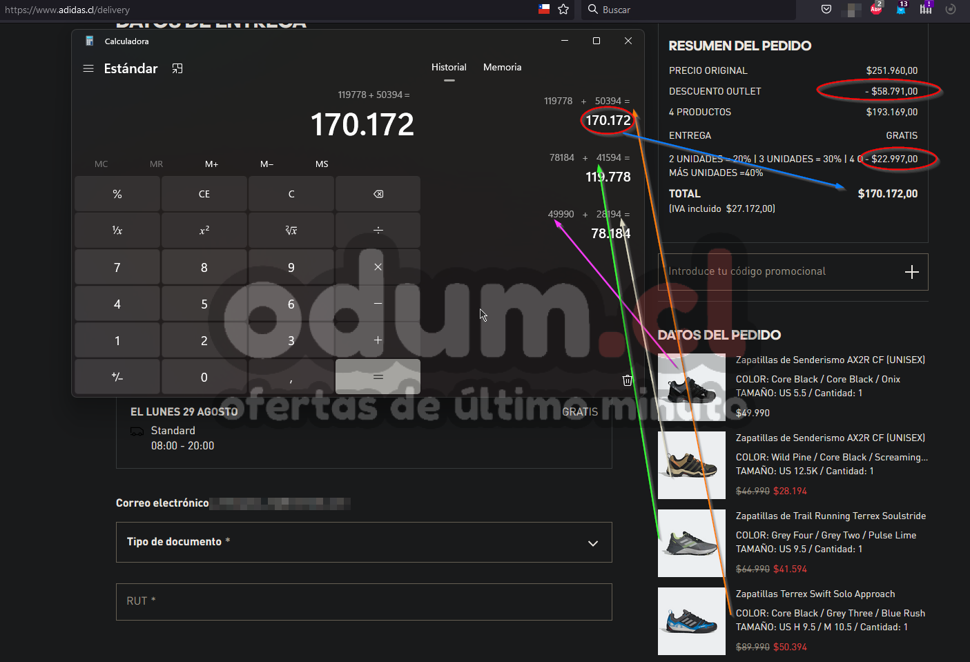This screenshot has width=970, height=662.
Task: Switch to the Memoria tab
Action: [x=502, y=68]
